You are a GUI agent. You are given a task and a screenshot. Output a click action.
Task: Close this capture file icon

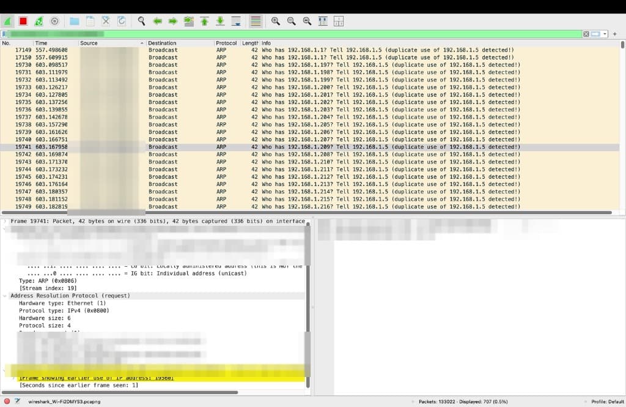tap(106, 21)
